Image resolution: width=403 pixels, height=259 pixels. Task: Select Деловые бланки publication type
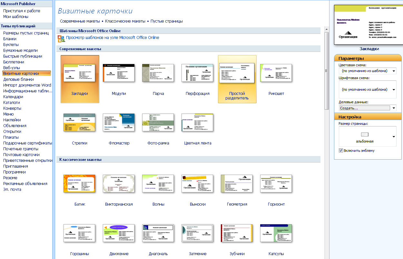point(18,79)
